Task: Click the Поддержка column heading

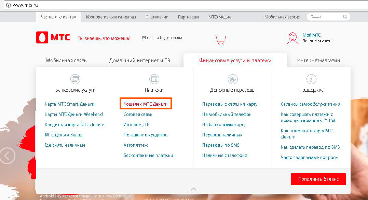Action: pyautogui.click(x=311, y=90)
